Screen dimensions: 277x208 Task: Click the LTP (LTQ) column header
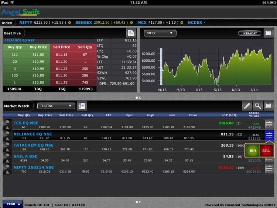point(230,115)
